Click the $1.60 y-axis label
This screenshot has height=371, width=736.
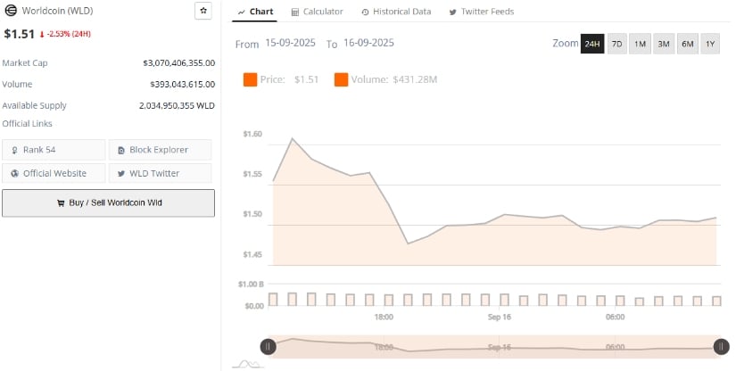(252, 134)
